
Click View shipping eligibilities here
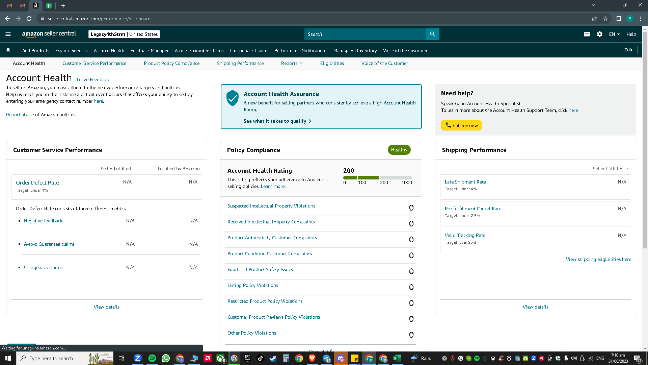pyautogui.click(x=598, y=259)
